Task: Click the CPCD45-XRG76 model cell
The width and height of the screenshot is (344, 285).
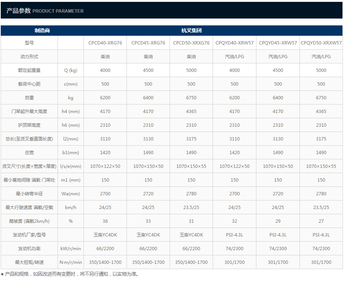Action: pyautogui.click(x=148, y=43)
